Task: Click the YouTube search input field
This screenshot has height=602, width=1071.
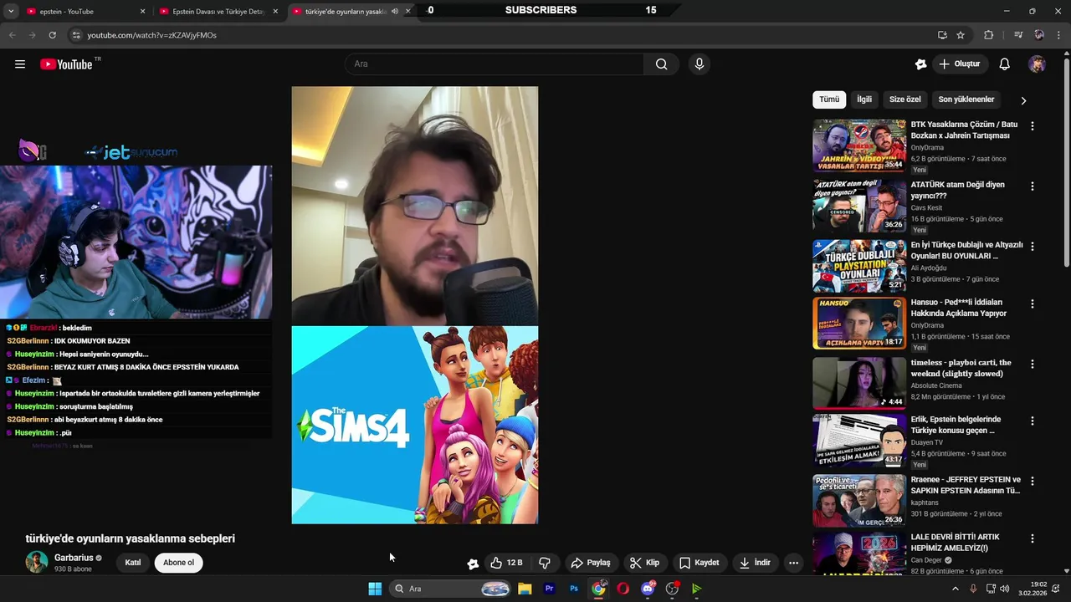Action: pos(494,64)
